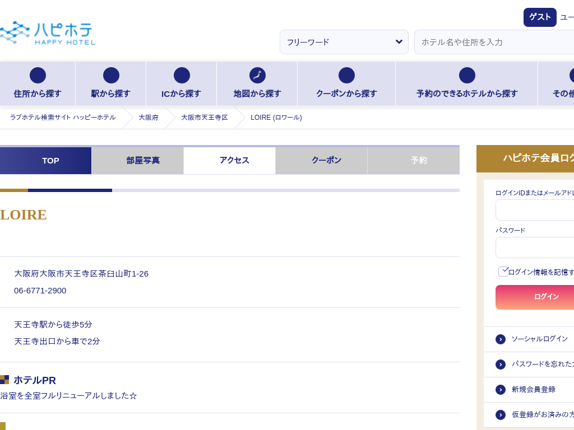Image resolution: width=574 pixels, height=430 pixels.
Task: Click the circle icon above ICから探す
Action: (x=182, y=76)
